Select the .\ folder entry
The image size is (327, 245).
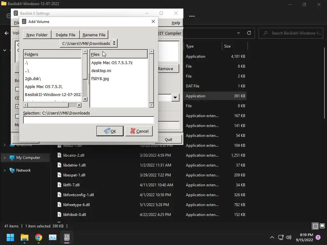[x=52, y=63]
